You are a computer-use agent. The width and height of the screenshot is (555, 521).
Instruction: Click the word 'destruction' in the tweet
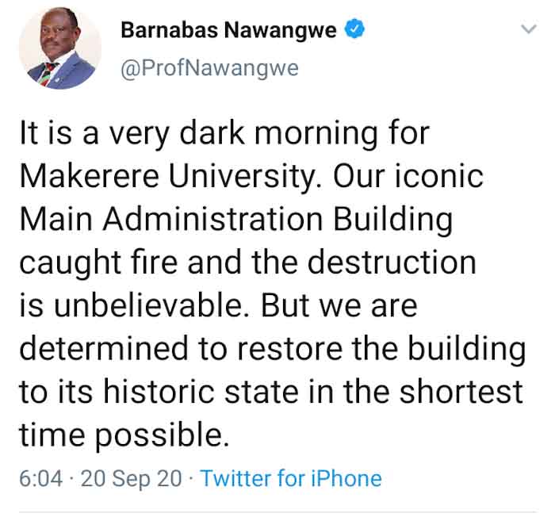coord(392,262)
